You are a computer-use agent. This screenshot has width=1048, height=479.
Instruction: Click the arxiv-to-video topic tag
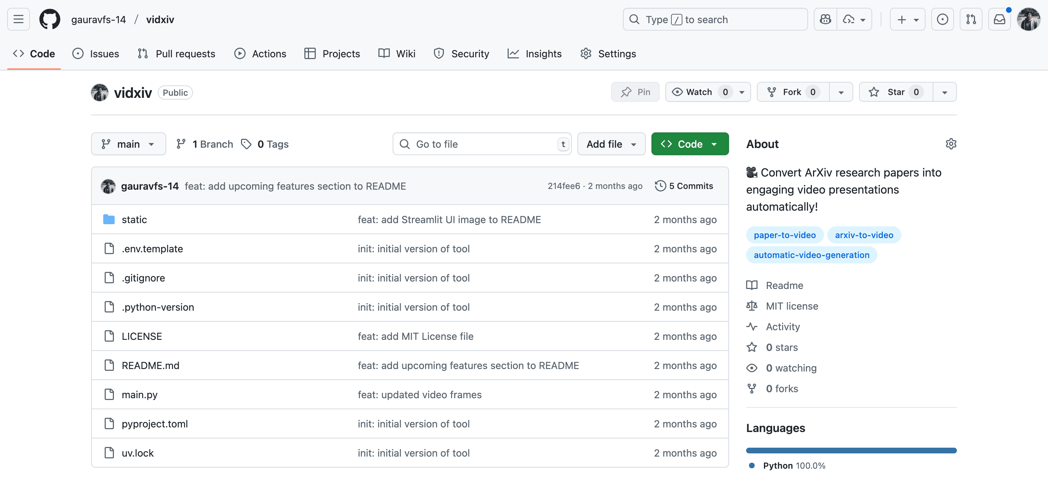point(864,235)
